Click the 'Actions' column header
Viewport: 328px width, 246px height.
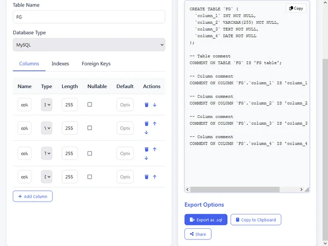[152, 86]
